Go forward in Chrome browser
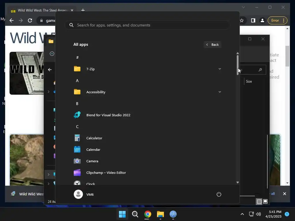This screenshot has width=295, height=221. pos(21,20)
